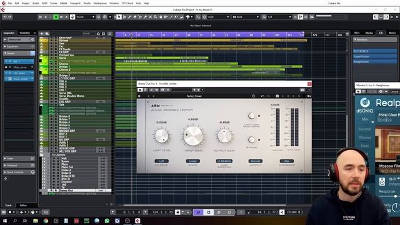
Task: Click the Redo arrow in the toolbar
Action: (x=10, y=17)
